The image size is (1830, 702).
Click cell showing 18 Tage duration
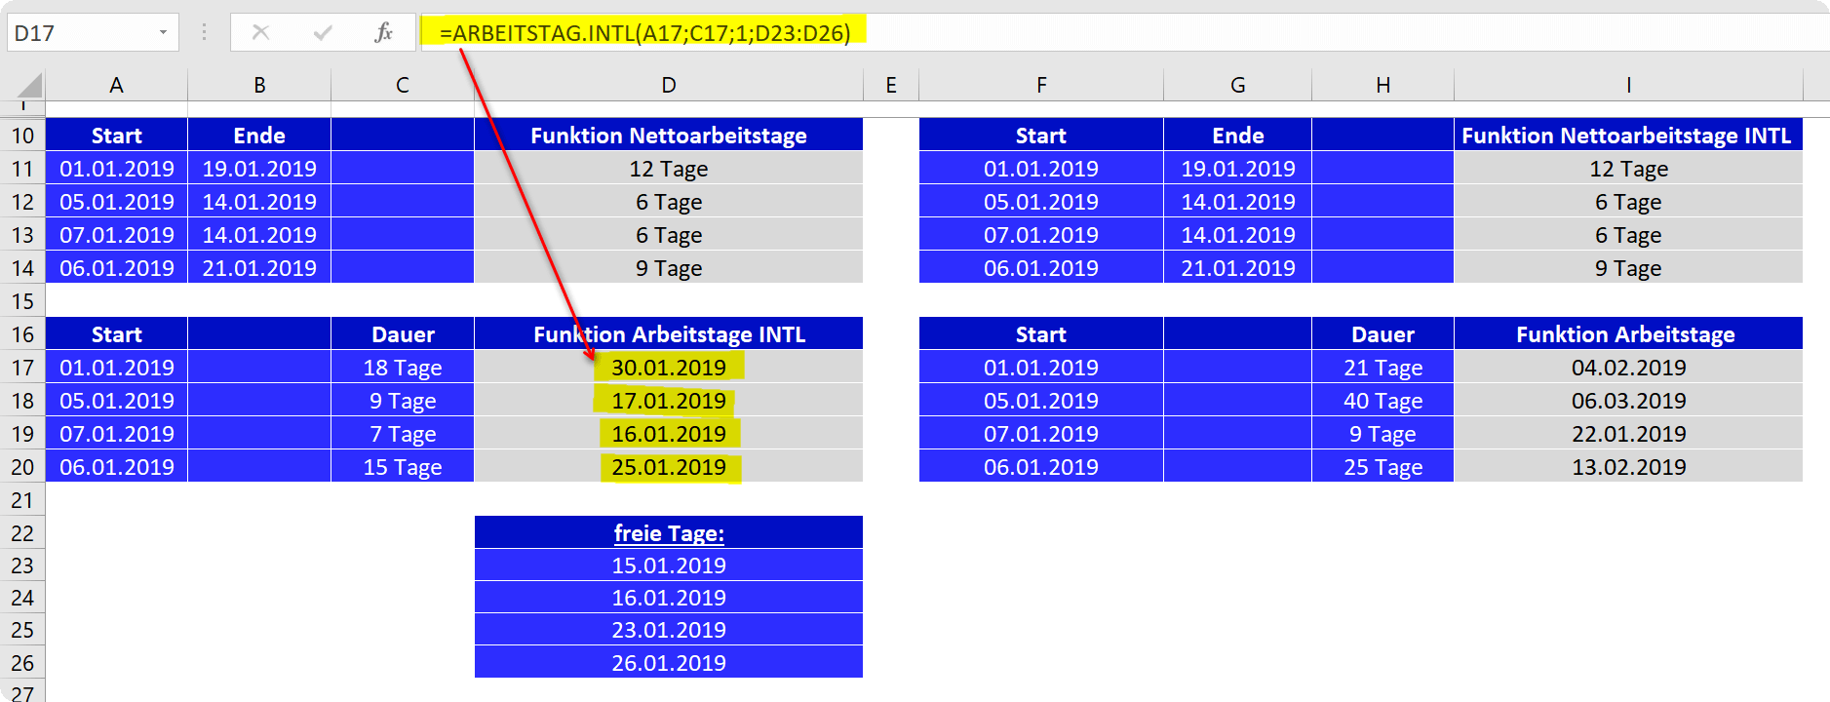click(x=403, y=368)
